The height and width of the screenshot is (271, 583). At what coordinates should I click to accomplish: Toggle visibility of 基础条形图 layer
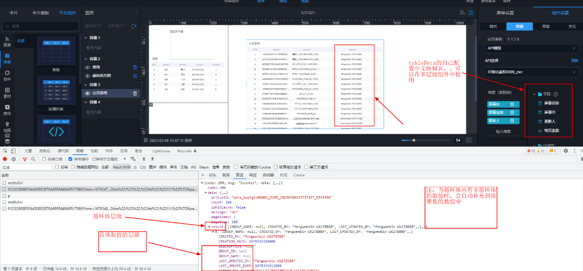pos(88,76)
